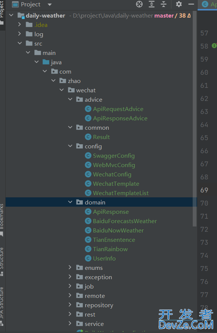Open Project panel settings gear
This screenshot has width=217, height=333.
tap(179, 4)
